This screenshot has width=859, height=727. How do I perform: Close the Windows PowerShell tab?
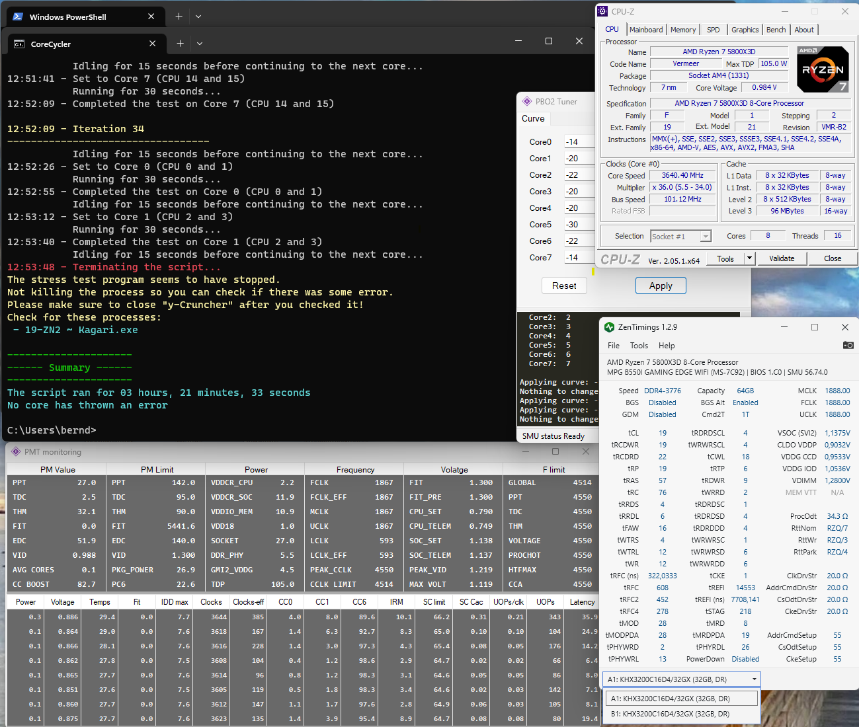(151, 17)
